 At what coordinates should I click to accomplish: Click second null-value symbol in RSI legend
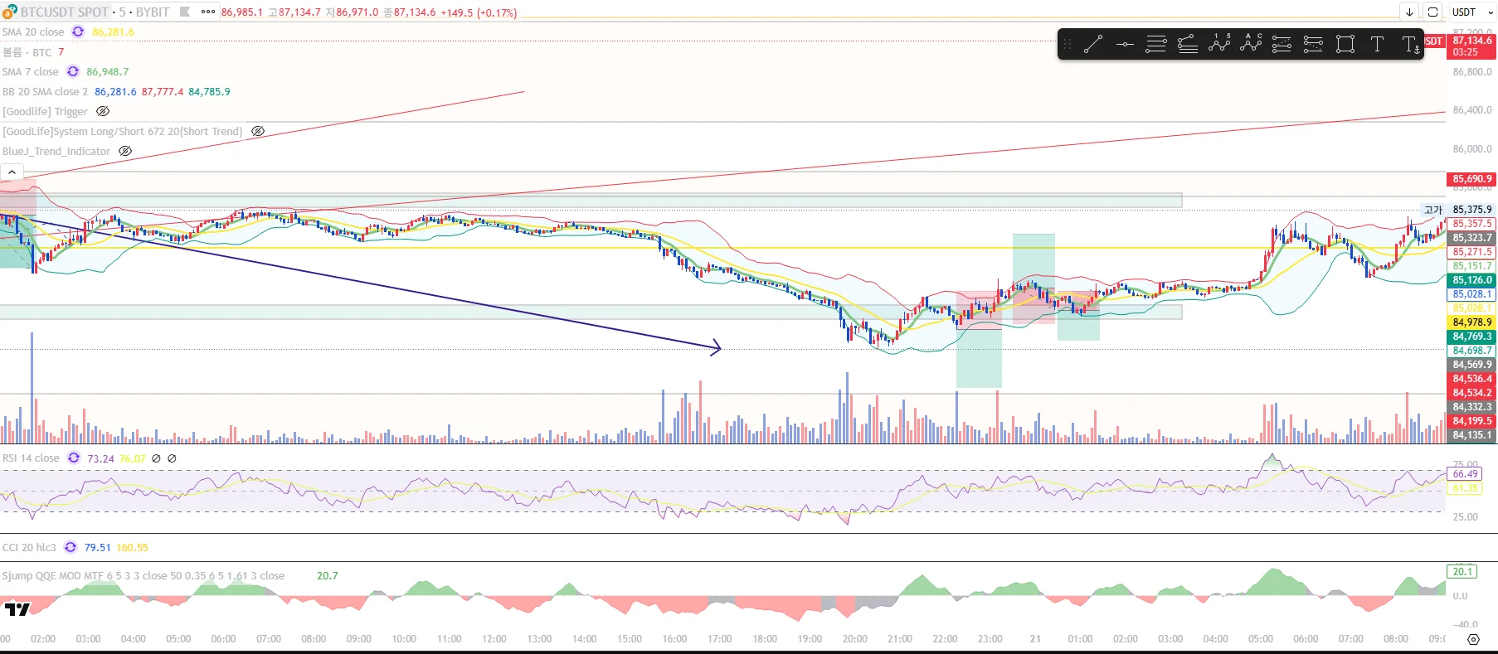click(172, 458)
